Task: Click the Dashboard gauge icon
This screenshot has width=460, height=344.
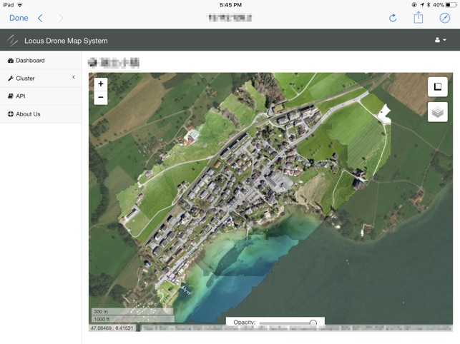Action: point(11,61)
